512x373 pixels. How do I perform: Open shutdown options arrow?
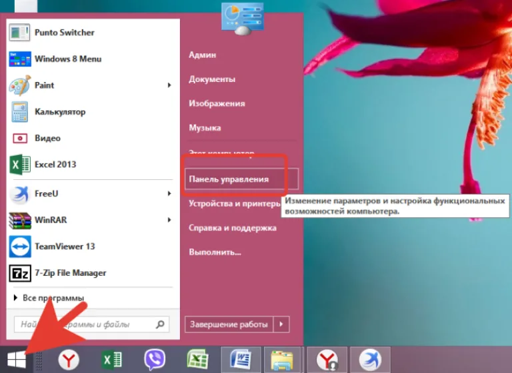coord(281,324)
